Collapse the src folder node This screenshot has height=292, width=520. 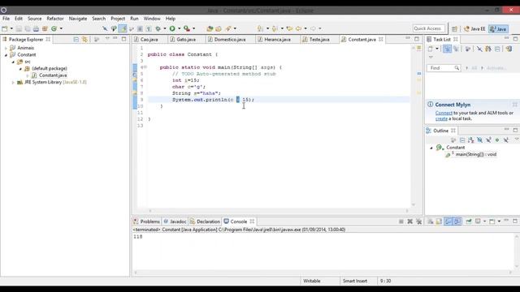click(13, 62)
